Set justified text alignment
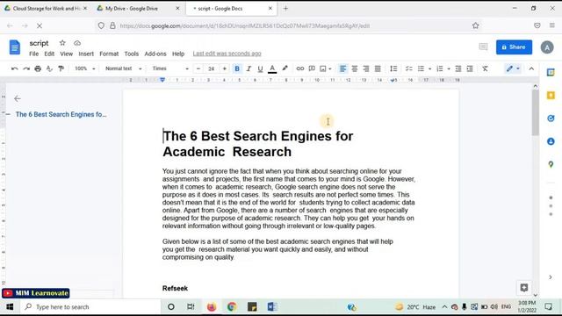 [x=378, y=68]
